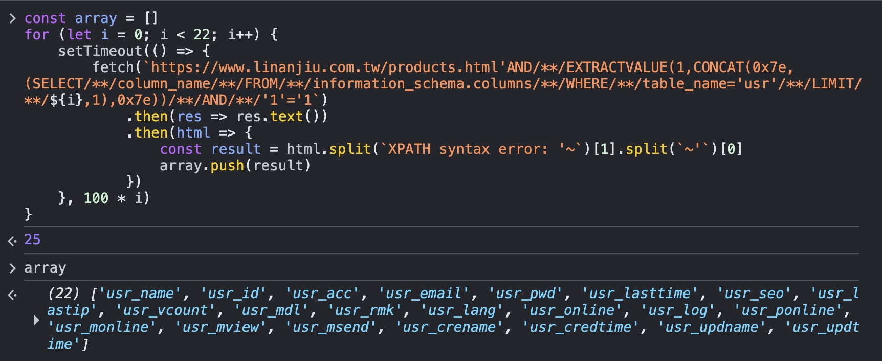Select the 'usr_vcount' array entry
The height and width of the screenshot is (361, 882).
point(165,310)
